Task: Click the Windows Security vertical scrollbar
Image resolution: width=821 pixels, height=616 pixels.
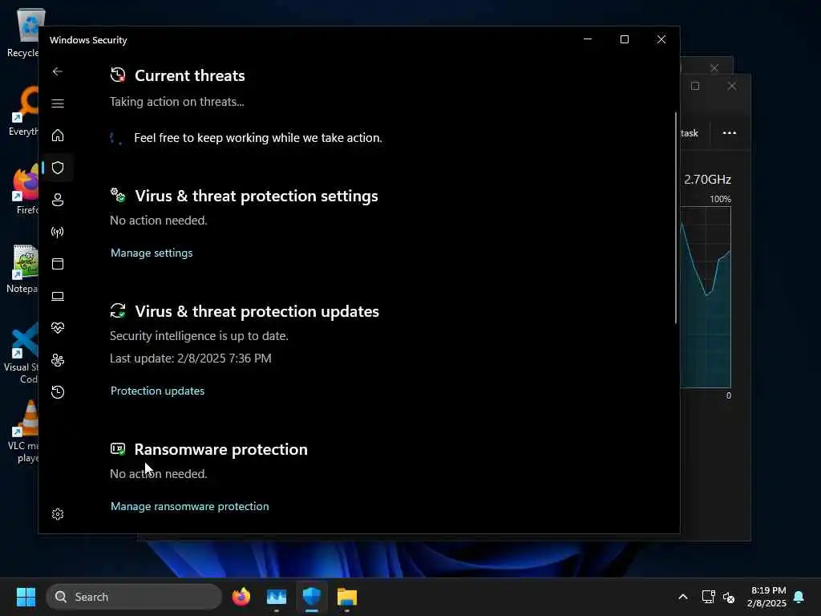Action: [676, 217]
